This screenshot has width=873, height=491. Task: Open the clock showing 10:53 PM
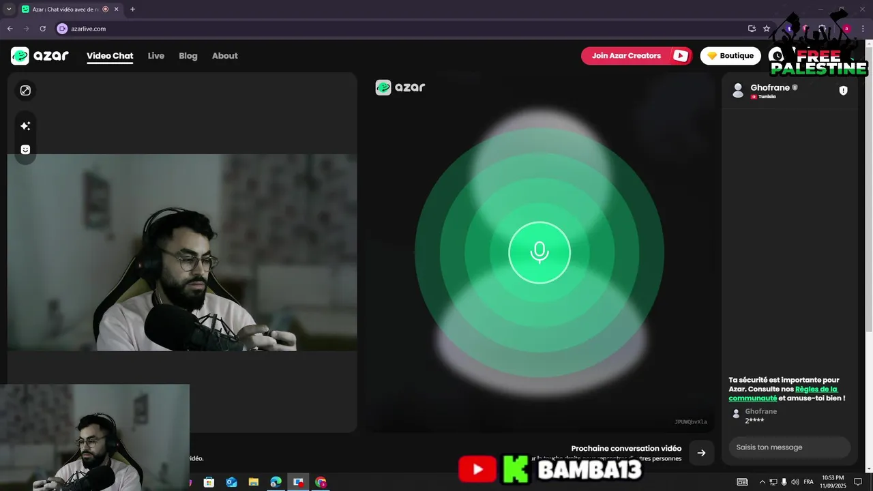[833, 482]
